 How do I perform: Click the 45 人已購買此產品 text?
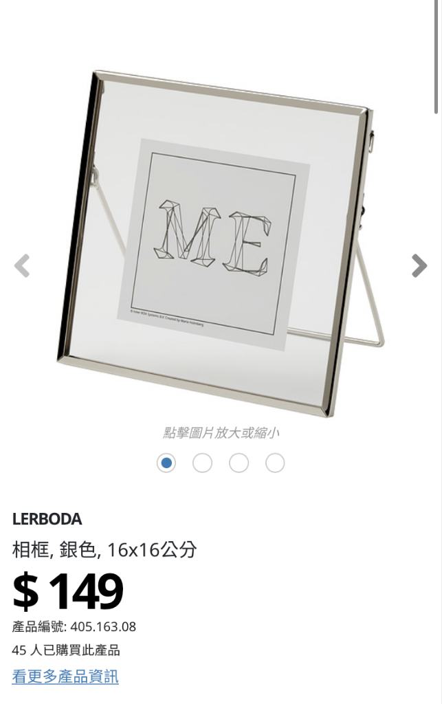[66, 650]
